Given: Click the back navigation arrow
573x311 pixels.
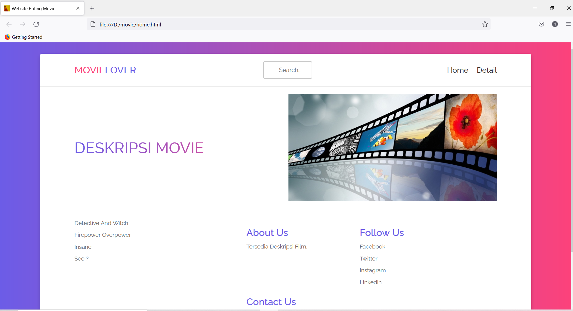Looking at the screenshot, I should click(x=9, y=24).
